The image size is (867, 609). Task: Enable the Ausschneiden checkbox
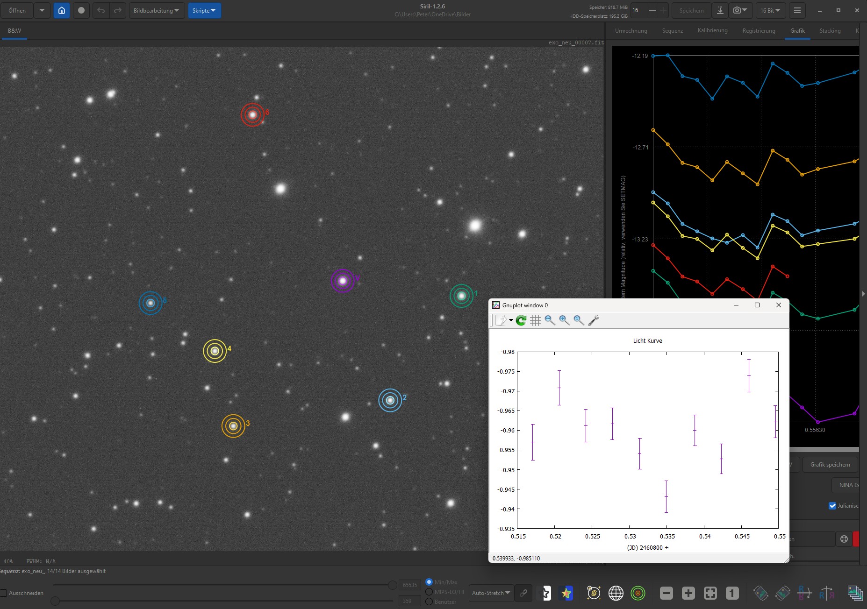[x=4, y=593]
